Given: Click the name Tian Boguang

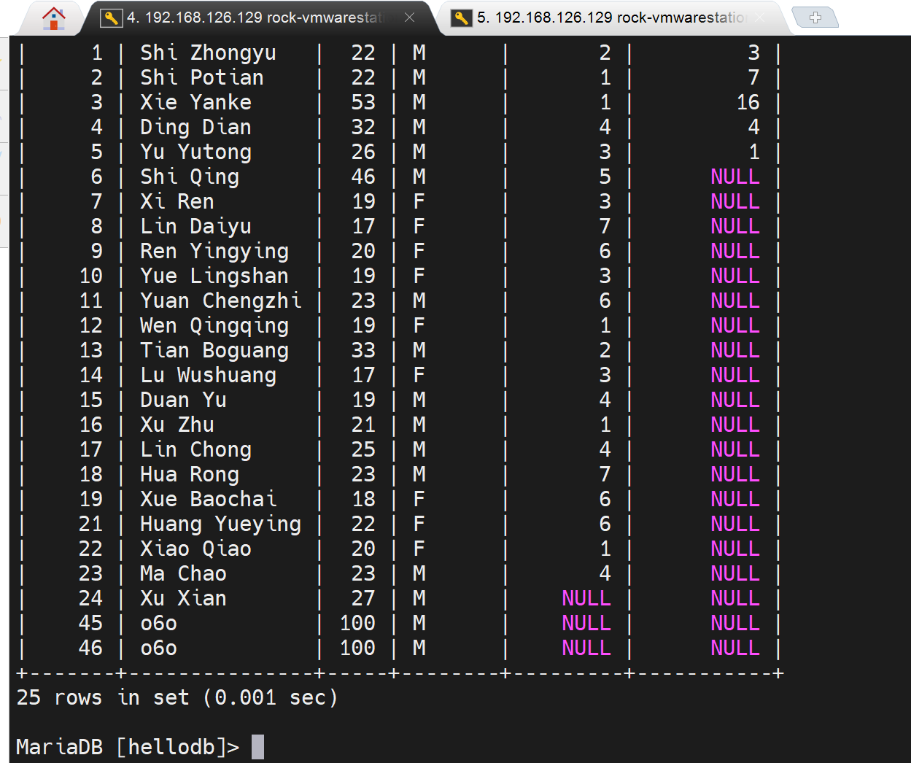Looking at the screenshot, I should (x=214, y=351).
